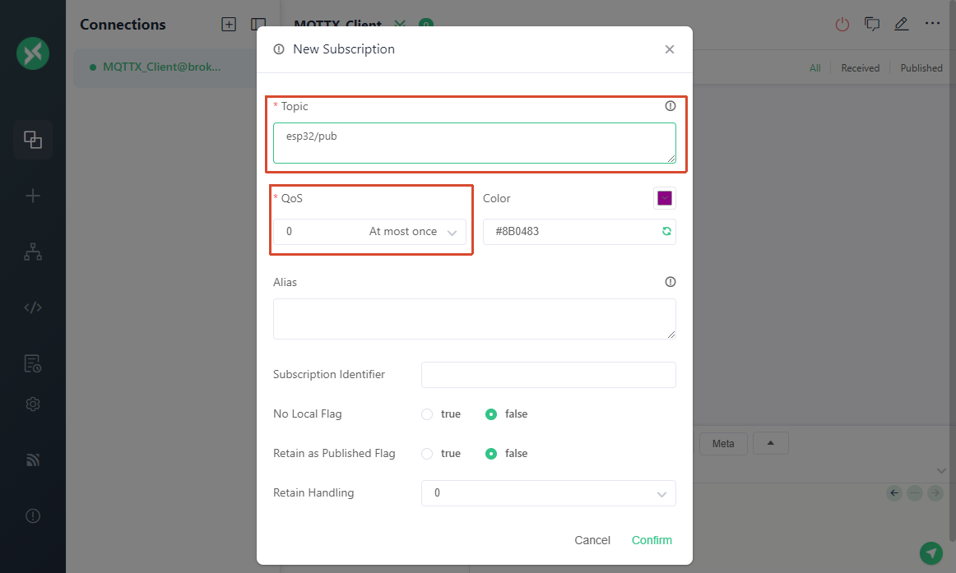
Task: Click the Alias text area
Action: pyautogui.click(x=475, y=319)
